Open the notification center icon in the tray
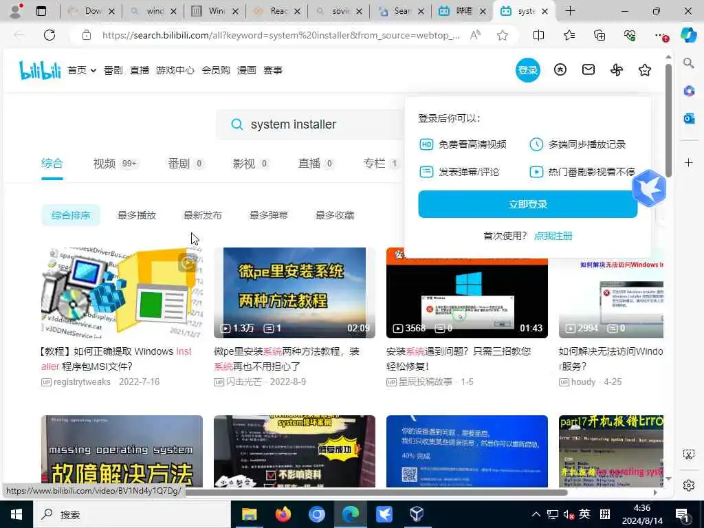This screenshot has height=528, width=704. click(x=682, y=514)
